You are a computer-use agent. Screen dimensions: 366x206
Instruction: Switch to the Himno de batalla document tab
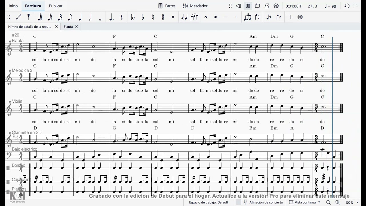(29, 27)
